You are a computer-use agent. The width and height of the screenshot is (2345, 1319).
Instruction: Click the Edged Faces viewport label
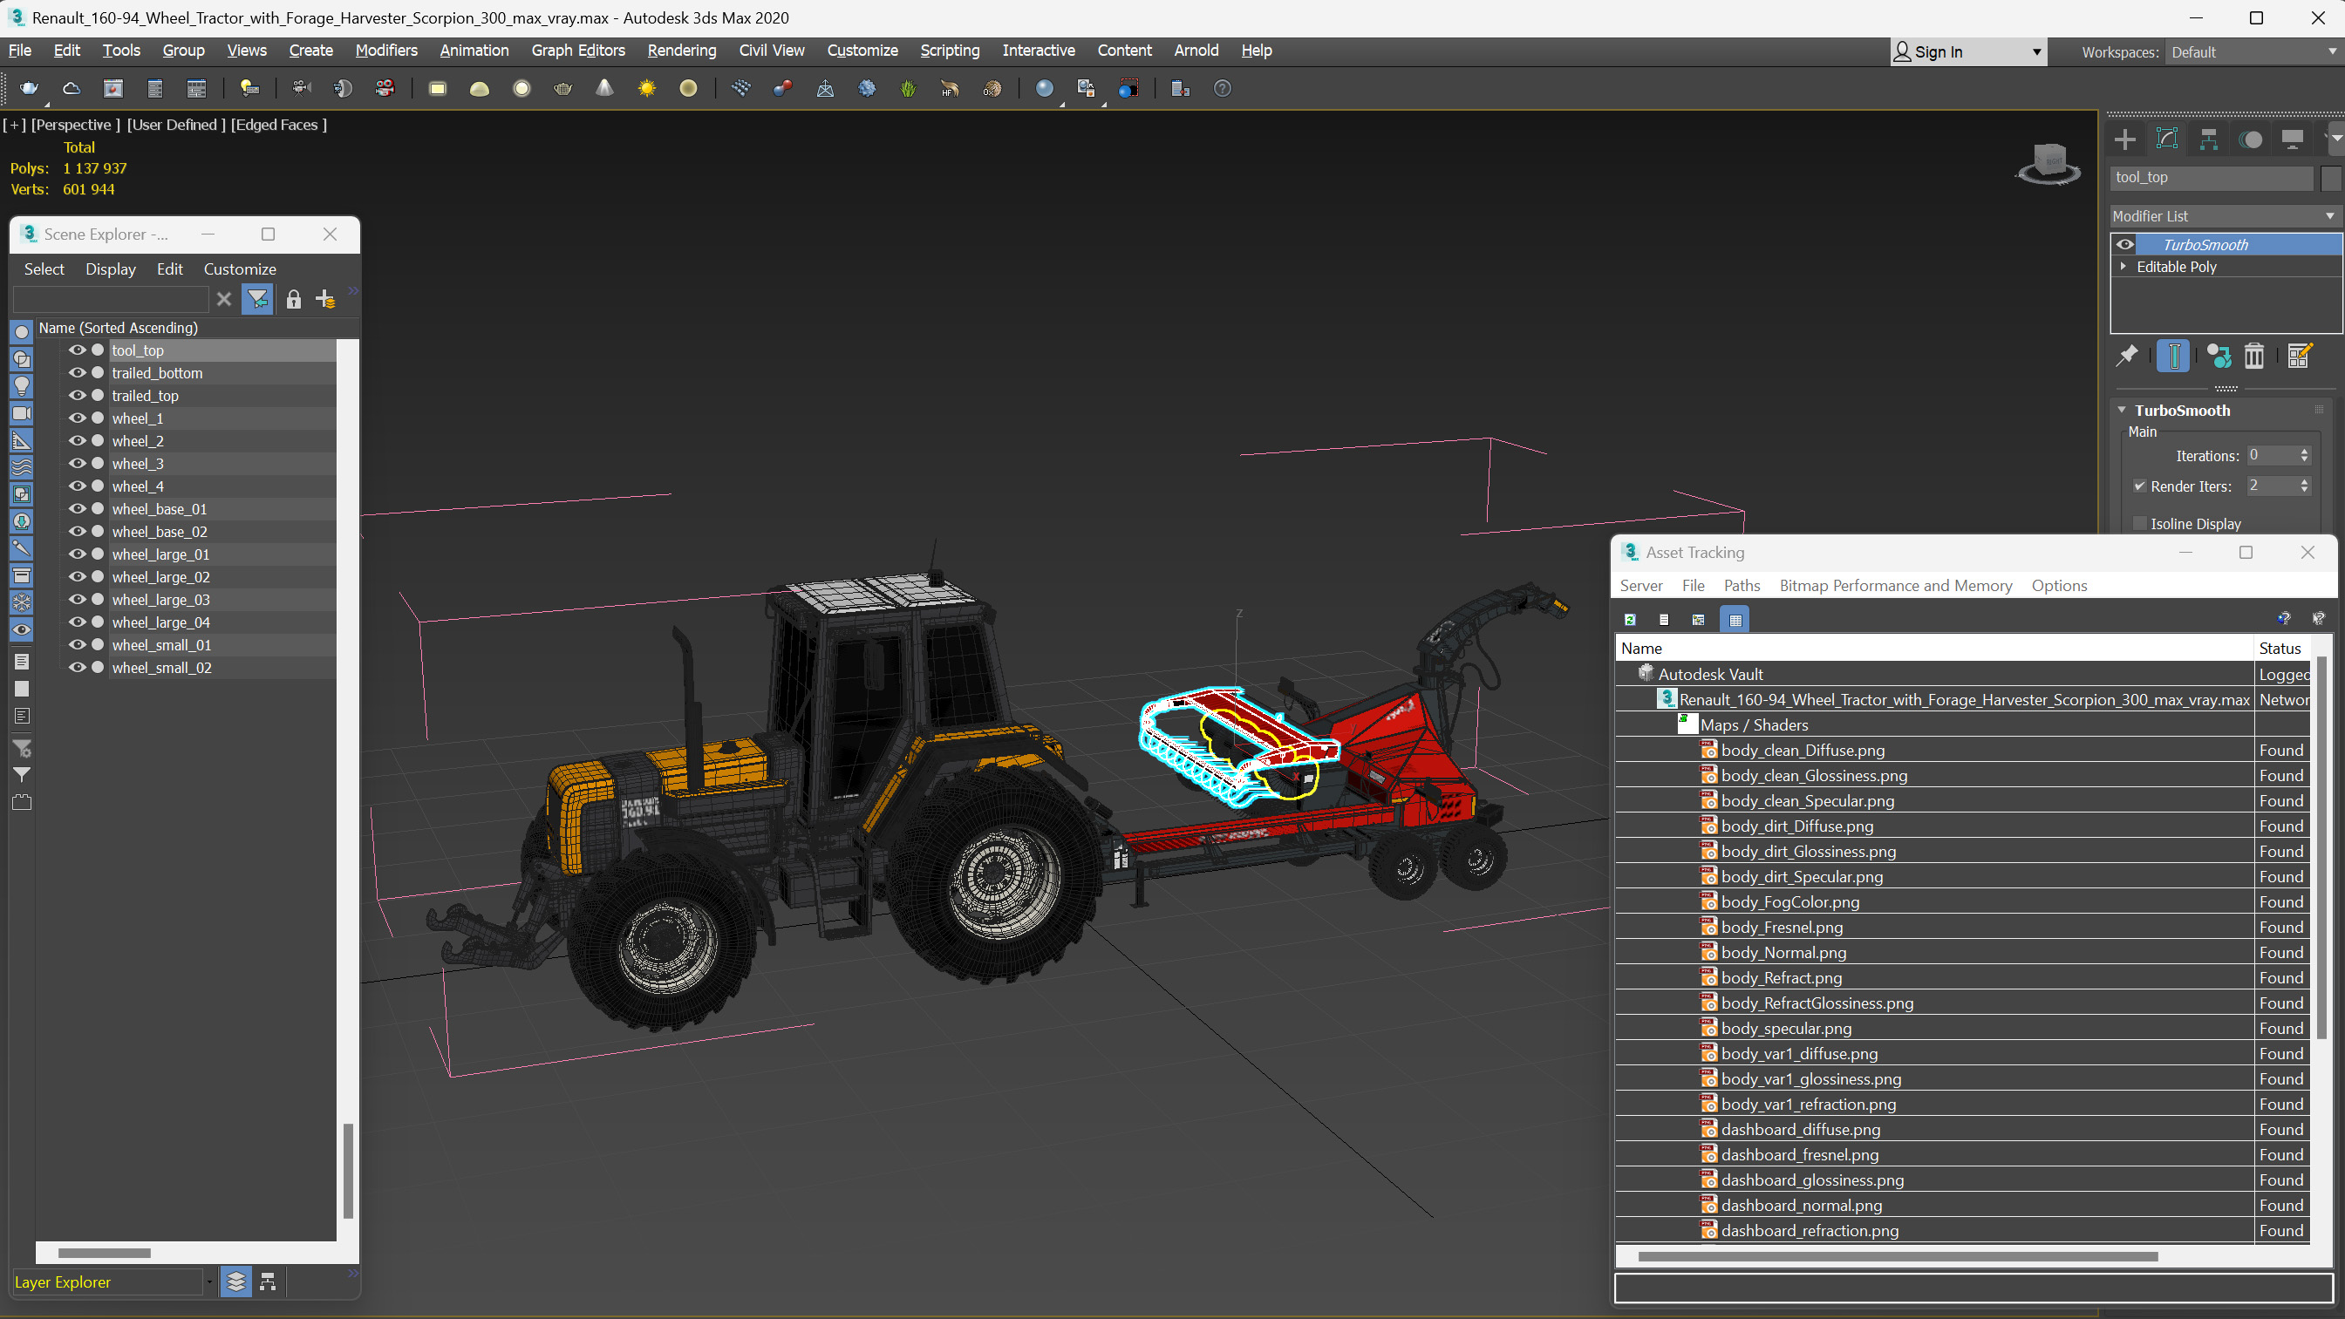(277, 125)
